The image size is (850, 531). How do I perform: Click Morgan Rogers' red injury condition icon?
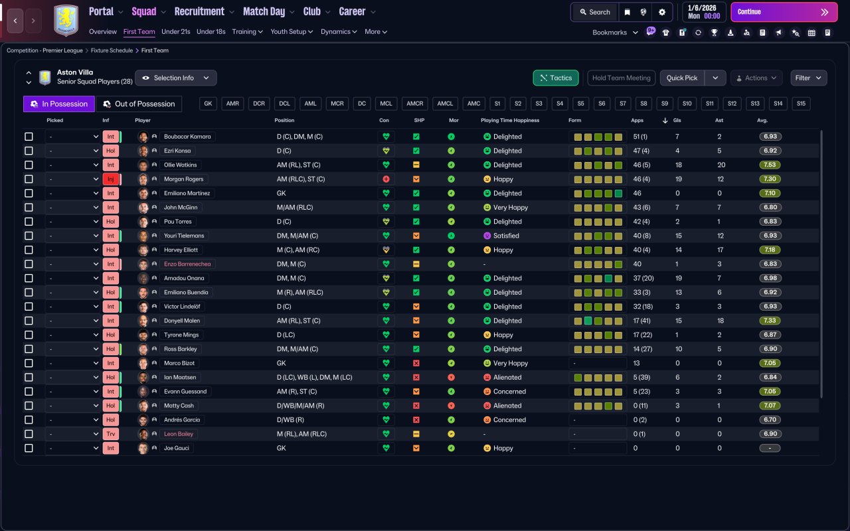click(385, 179)
